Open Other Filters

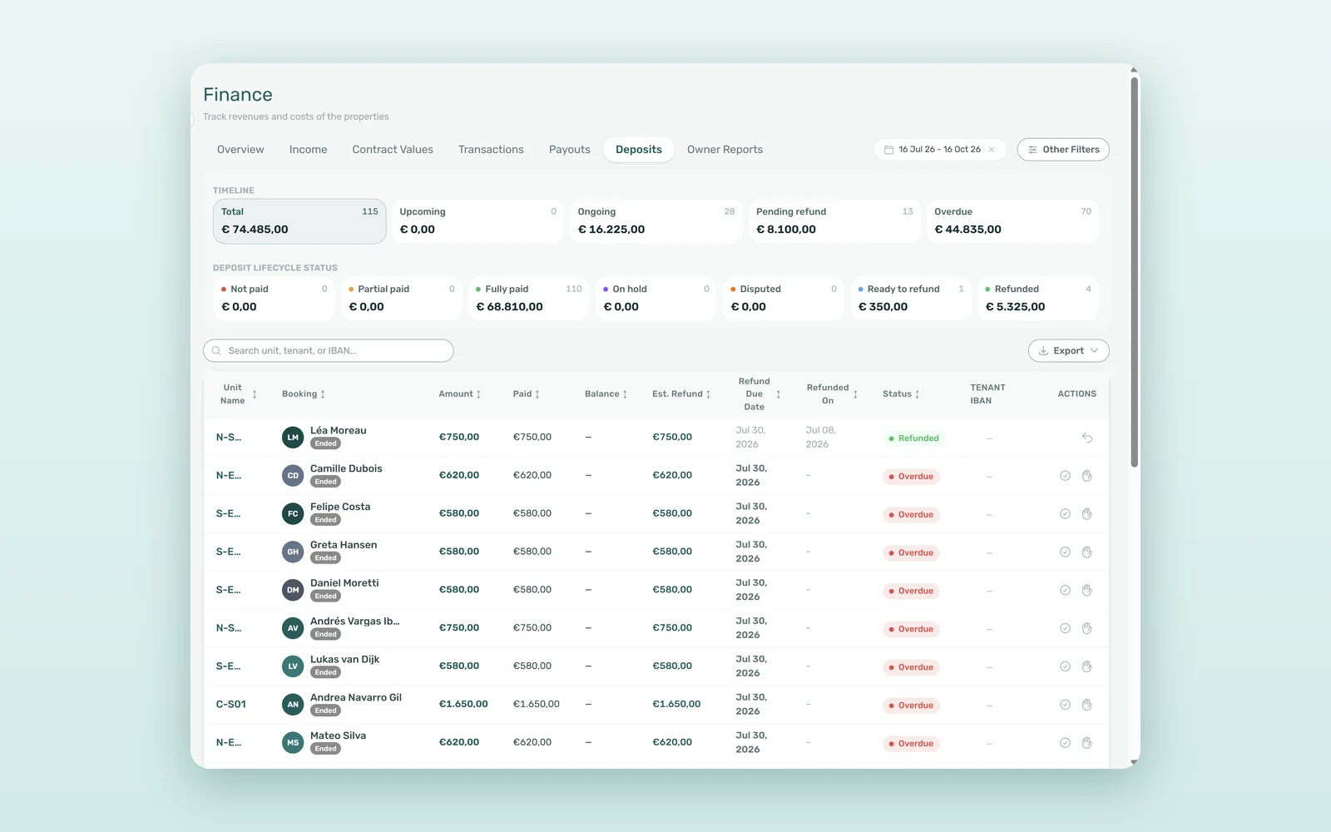tap(1062, 150)
